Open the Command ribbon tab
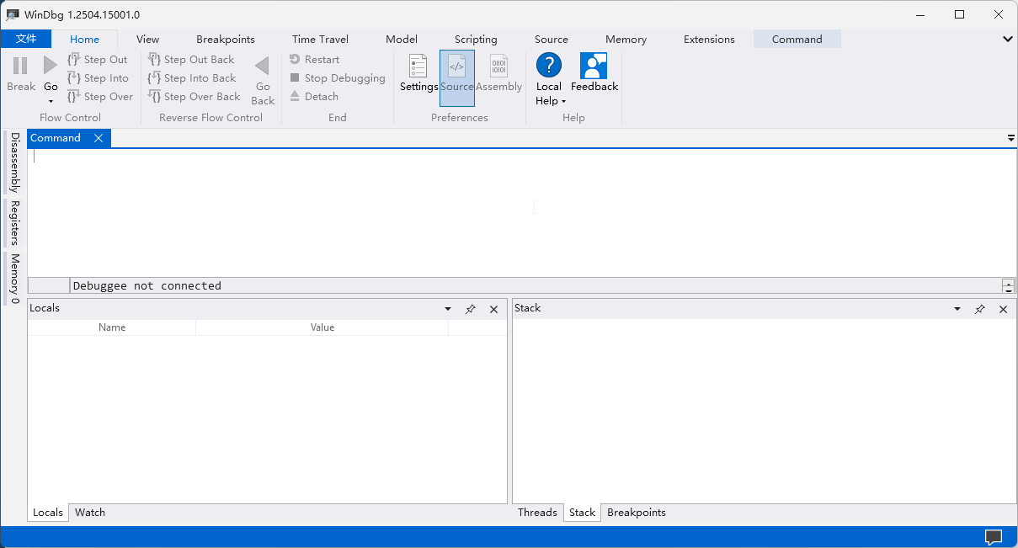Image resolution: width=1018 pixels, height=548 pixels. (x=797, y=39)
